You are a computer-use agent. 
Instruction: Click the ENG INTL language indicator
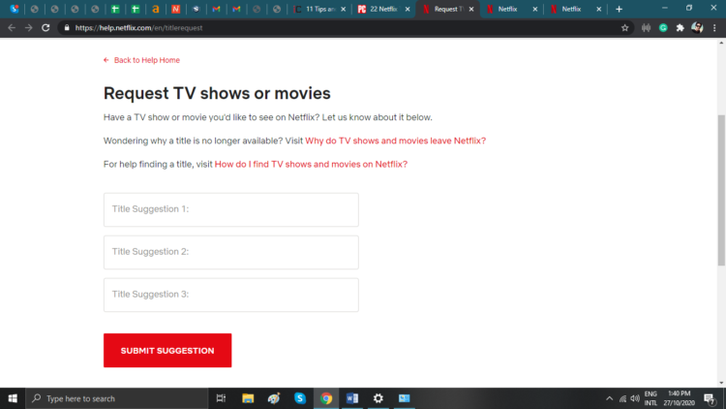tap(650, 398)
